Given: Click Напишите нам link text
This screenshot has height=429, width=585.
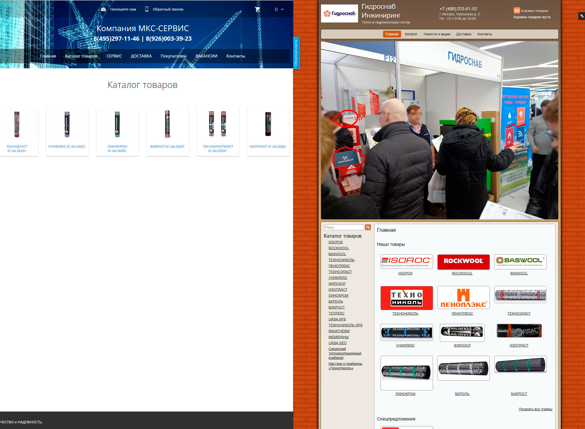Looking at the screenshot, I should (123, 9).
